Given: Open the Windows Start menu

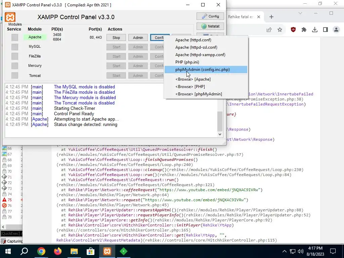Looking at the screenshot, I should click(8, 251).
